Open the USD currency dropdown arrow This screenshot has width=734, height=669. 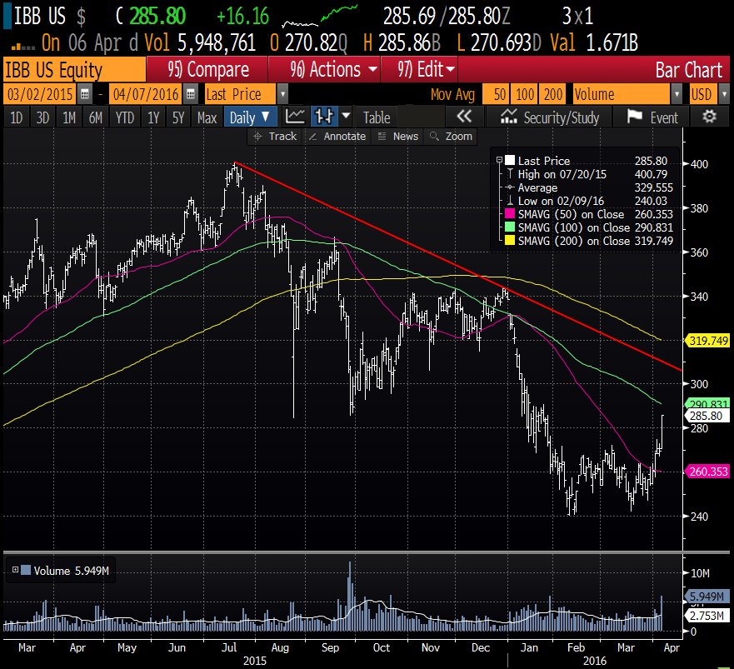[724, 94]
